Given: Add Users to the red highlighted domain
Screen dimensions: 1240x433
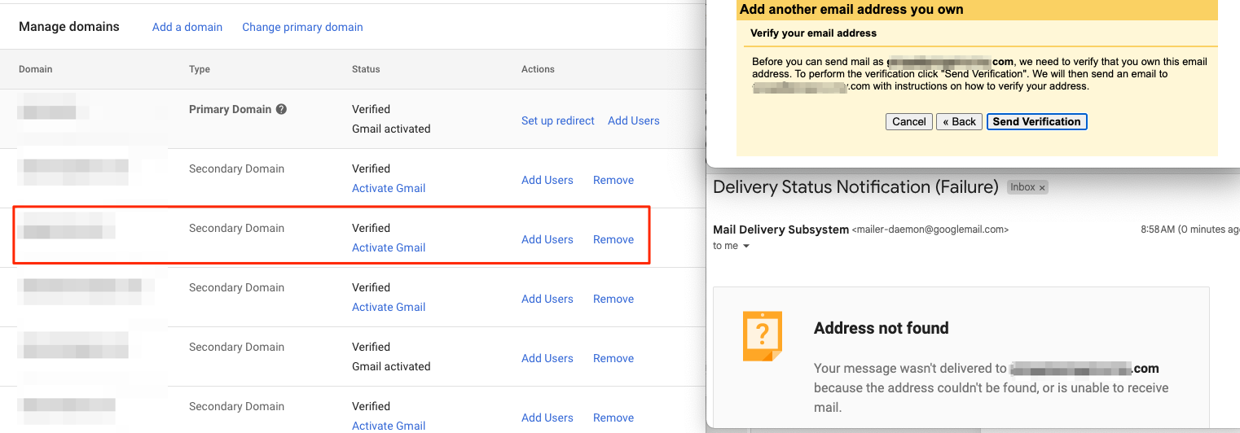Looking at the screenshot, I should pos(547,239).
